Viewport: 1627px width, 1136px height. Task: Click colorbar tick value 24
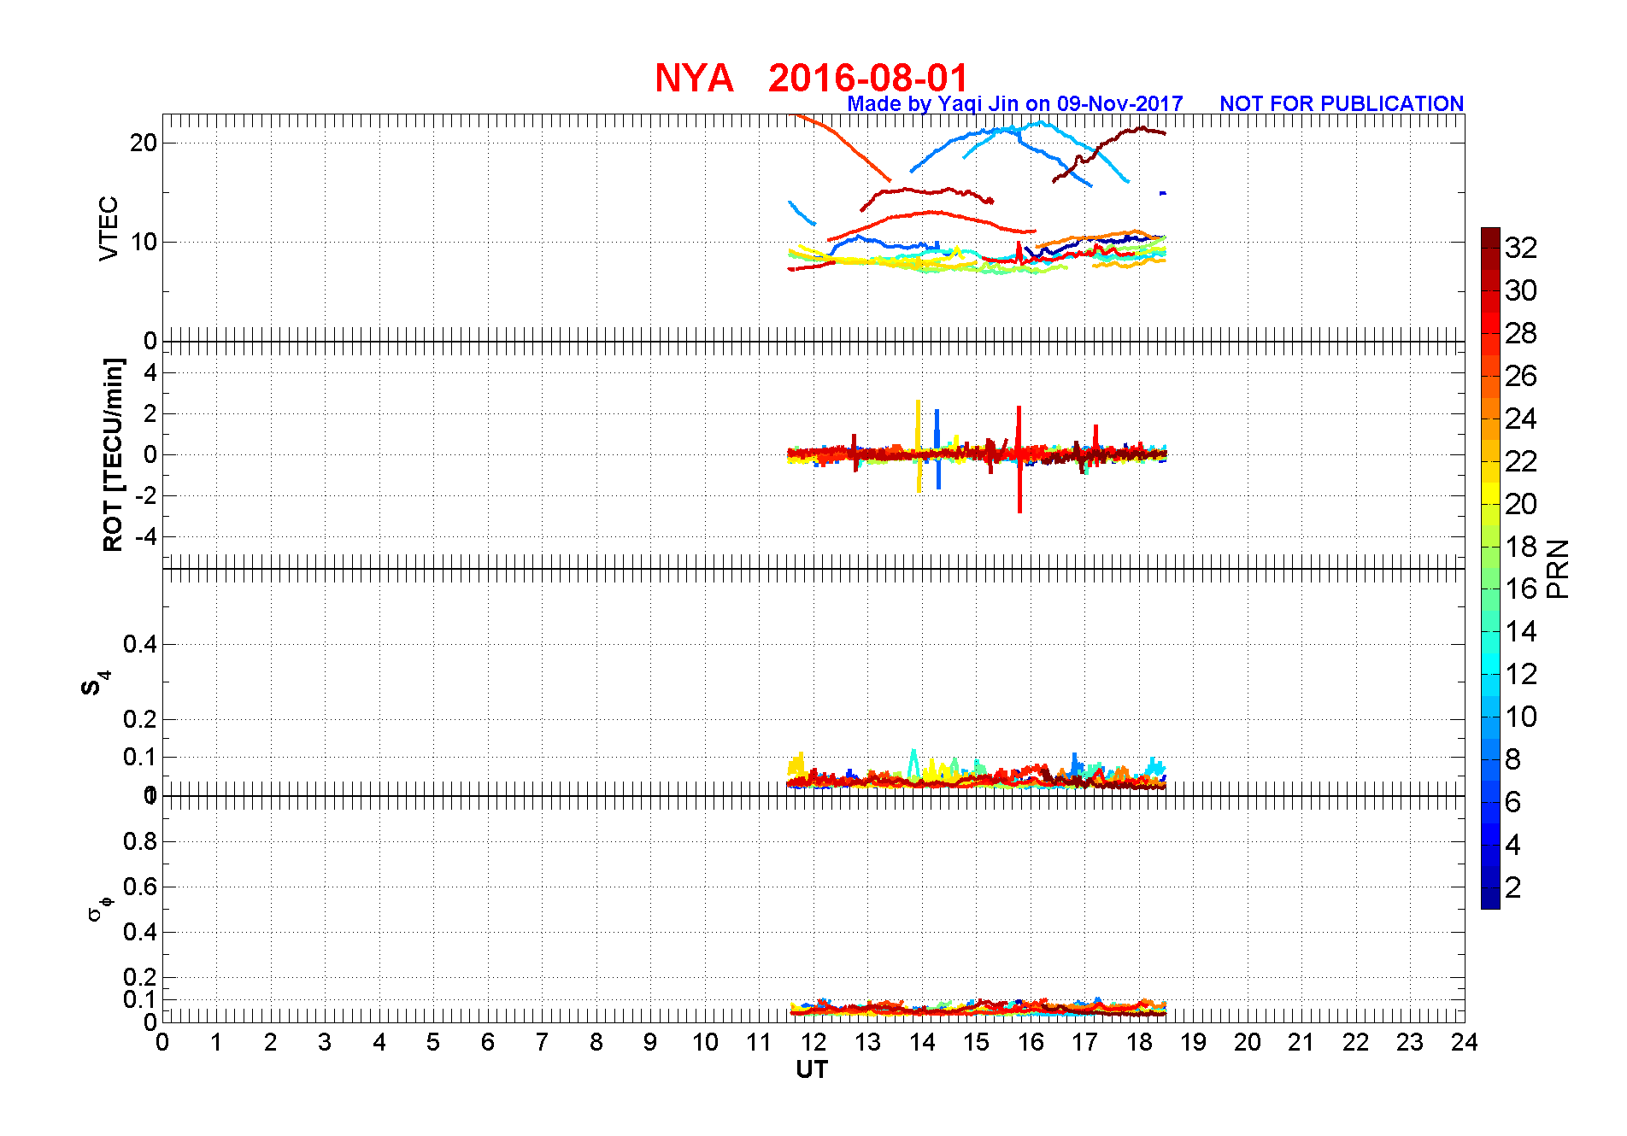coord(1521,419)
